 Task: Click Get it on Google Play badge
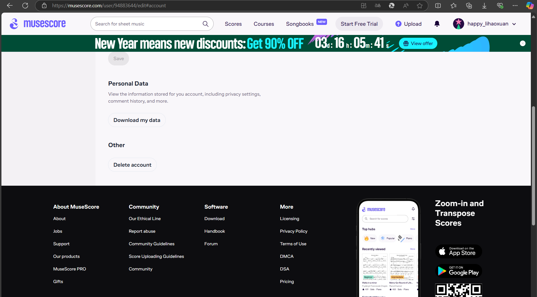(459, 271)
